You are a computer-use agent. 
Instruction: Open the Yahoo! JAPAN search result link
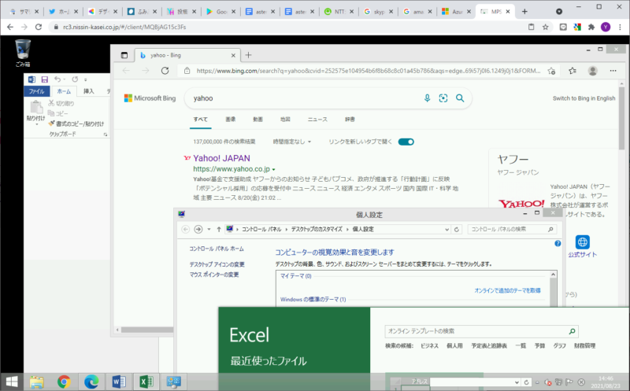click(221, 158)
